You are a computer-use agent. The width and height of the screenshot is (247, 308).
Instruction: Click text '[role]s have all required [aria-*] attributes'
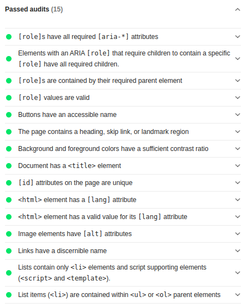88,37
